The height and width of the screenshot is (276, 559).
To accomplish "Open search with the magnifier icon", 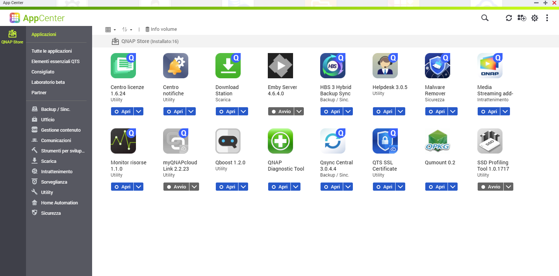I will tap(485, 18).
